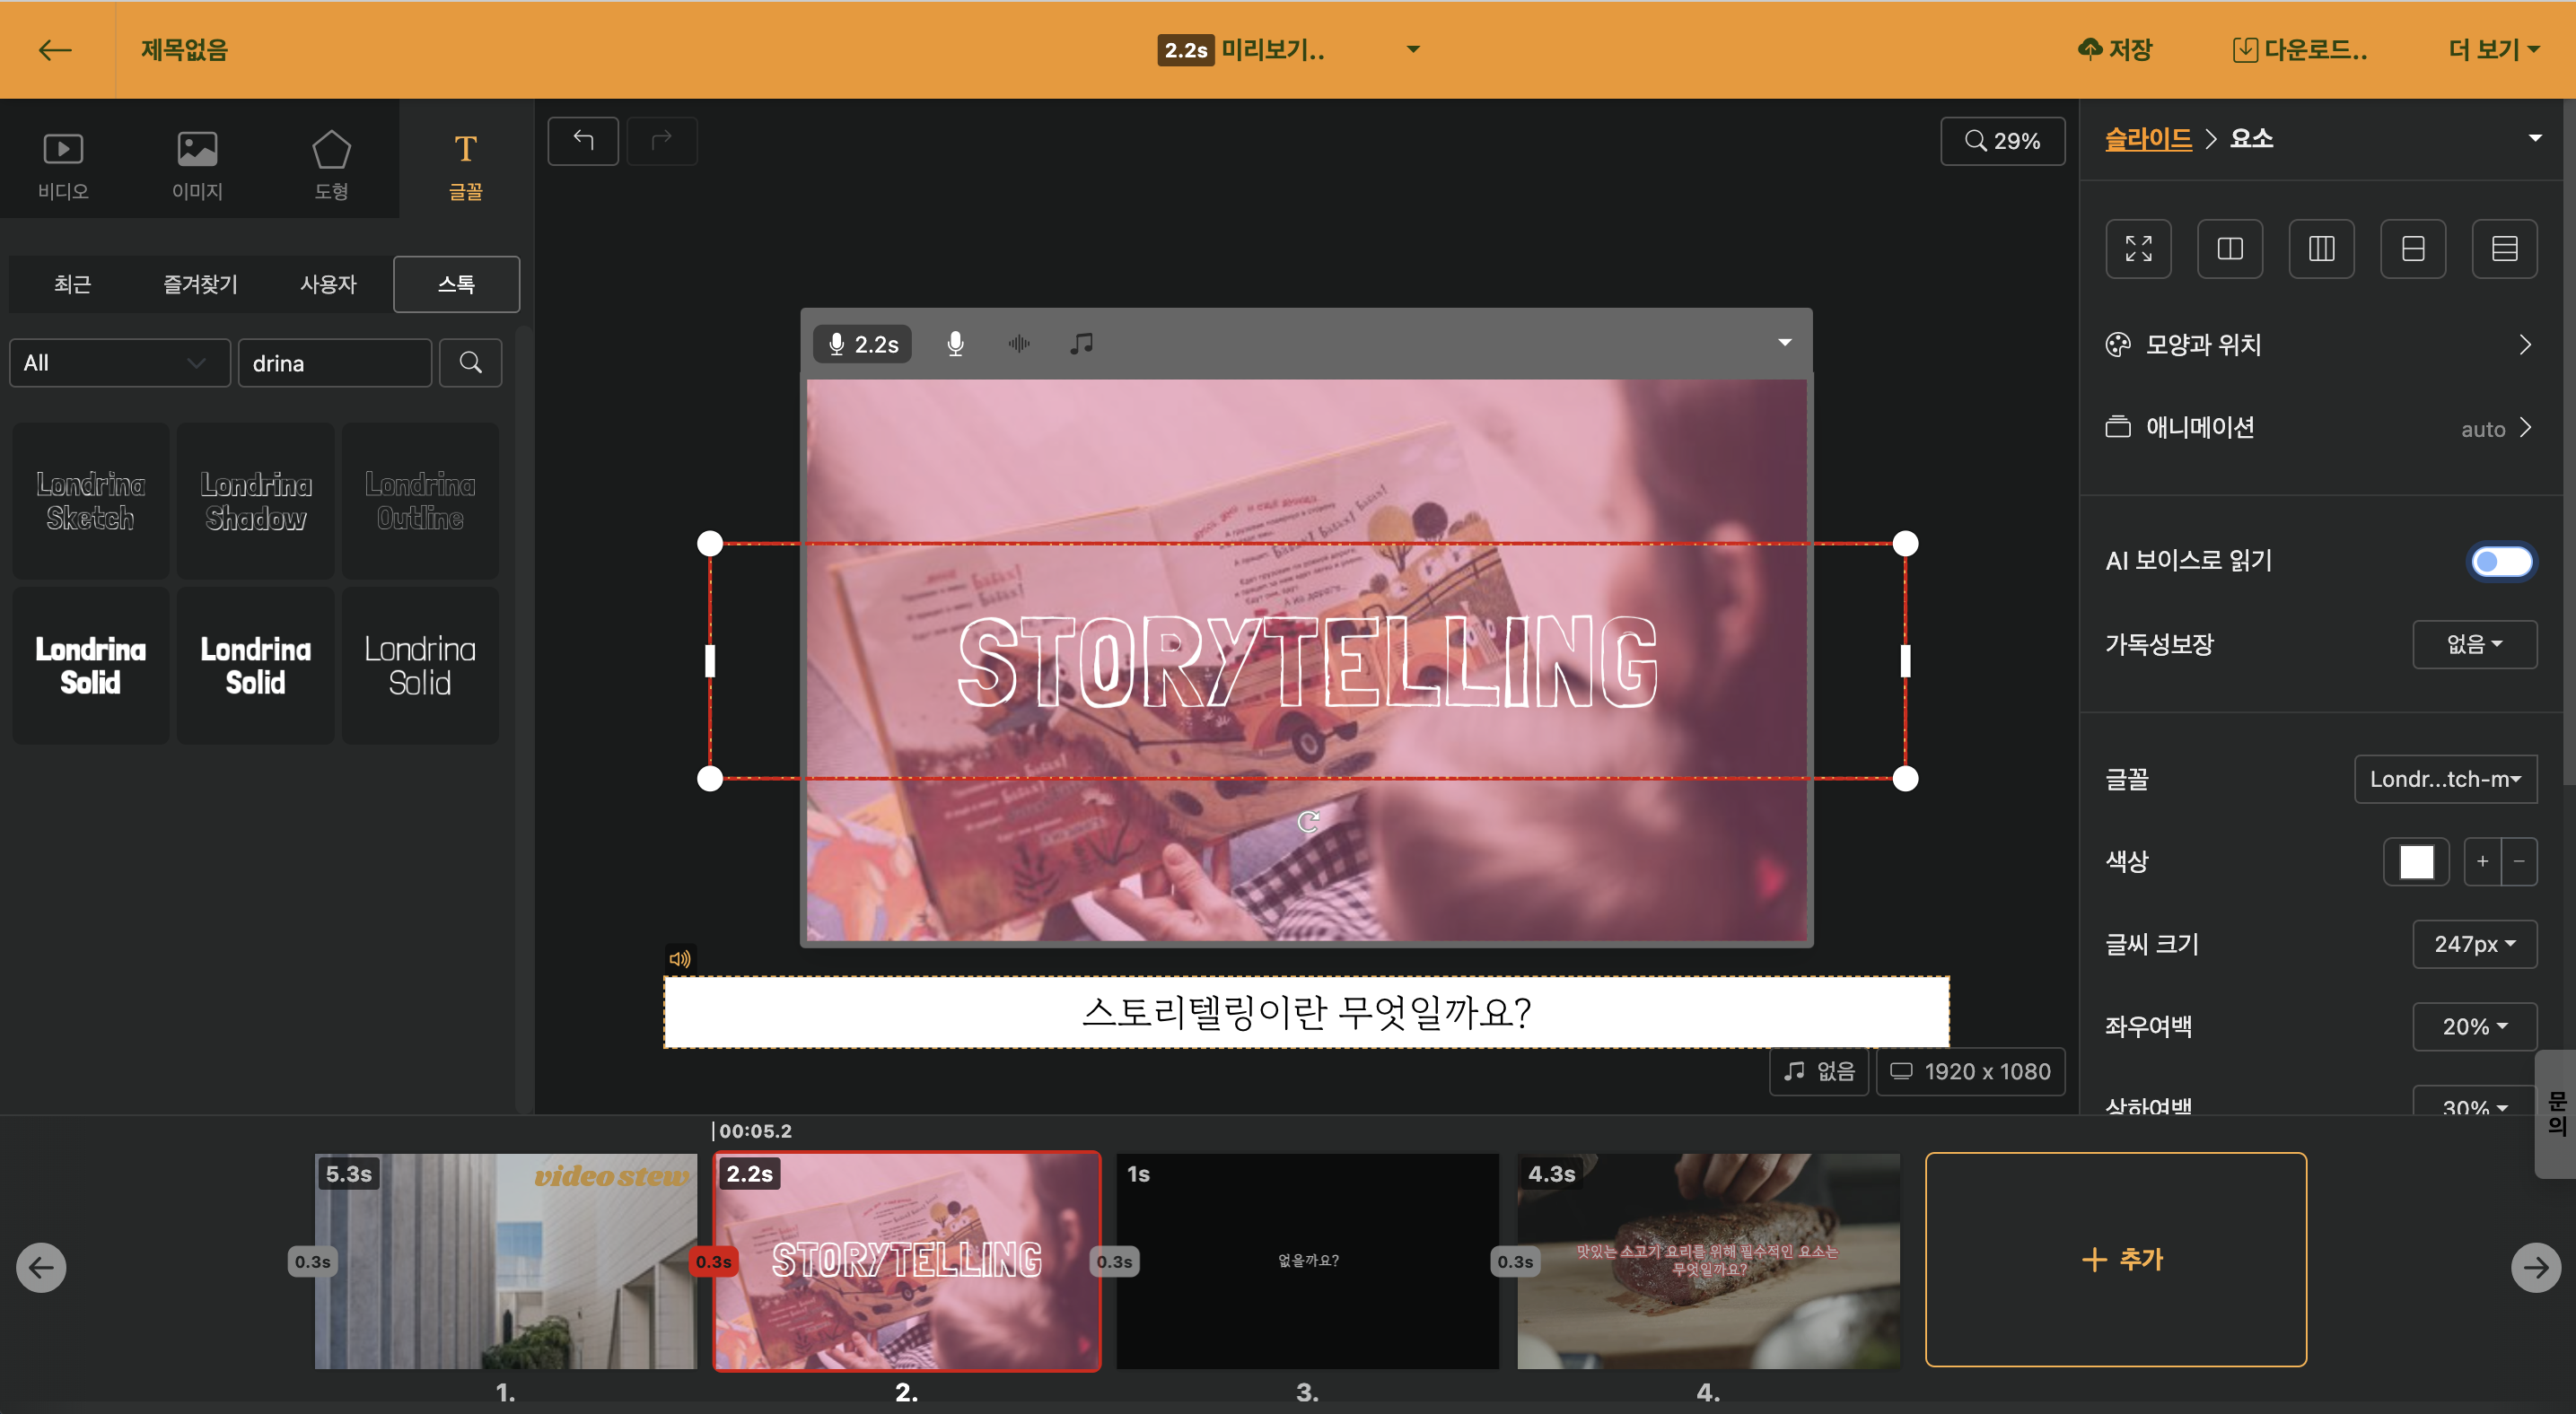The image size is (2576, 1414).
Task: Open the All font category dropdown
Action: click(x=119, y=362)
